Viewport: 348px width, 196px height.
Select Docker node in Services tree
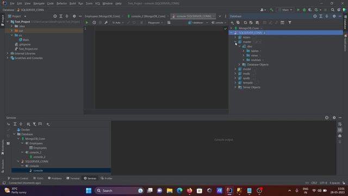point(26,130)
